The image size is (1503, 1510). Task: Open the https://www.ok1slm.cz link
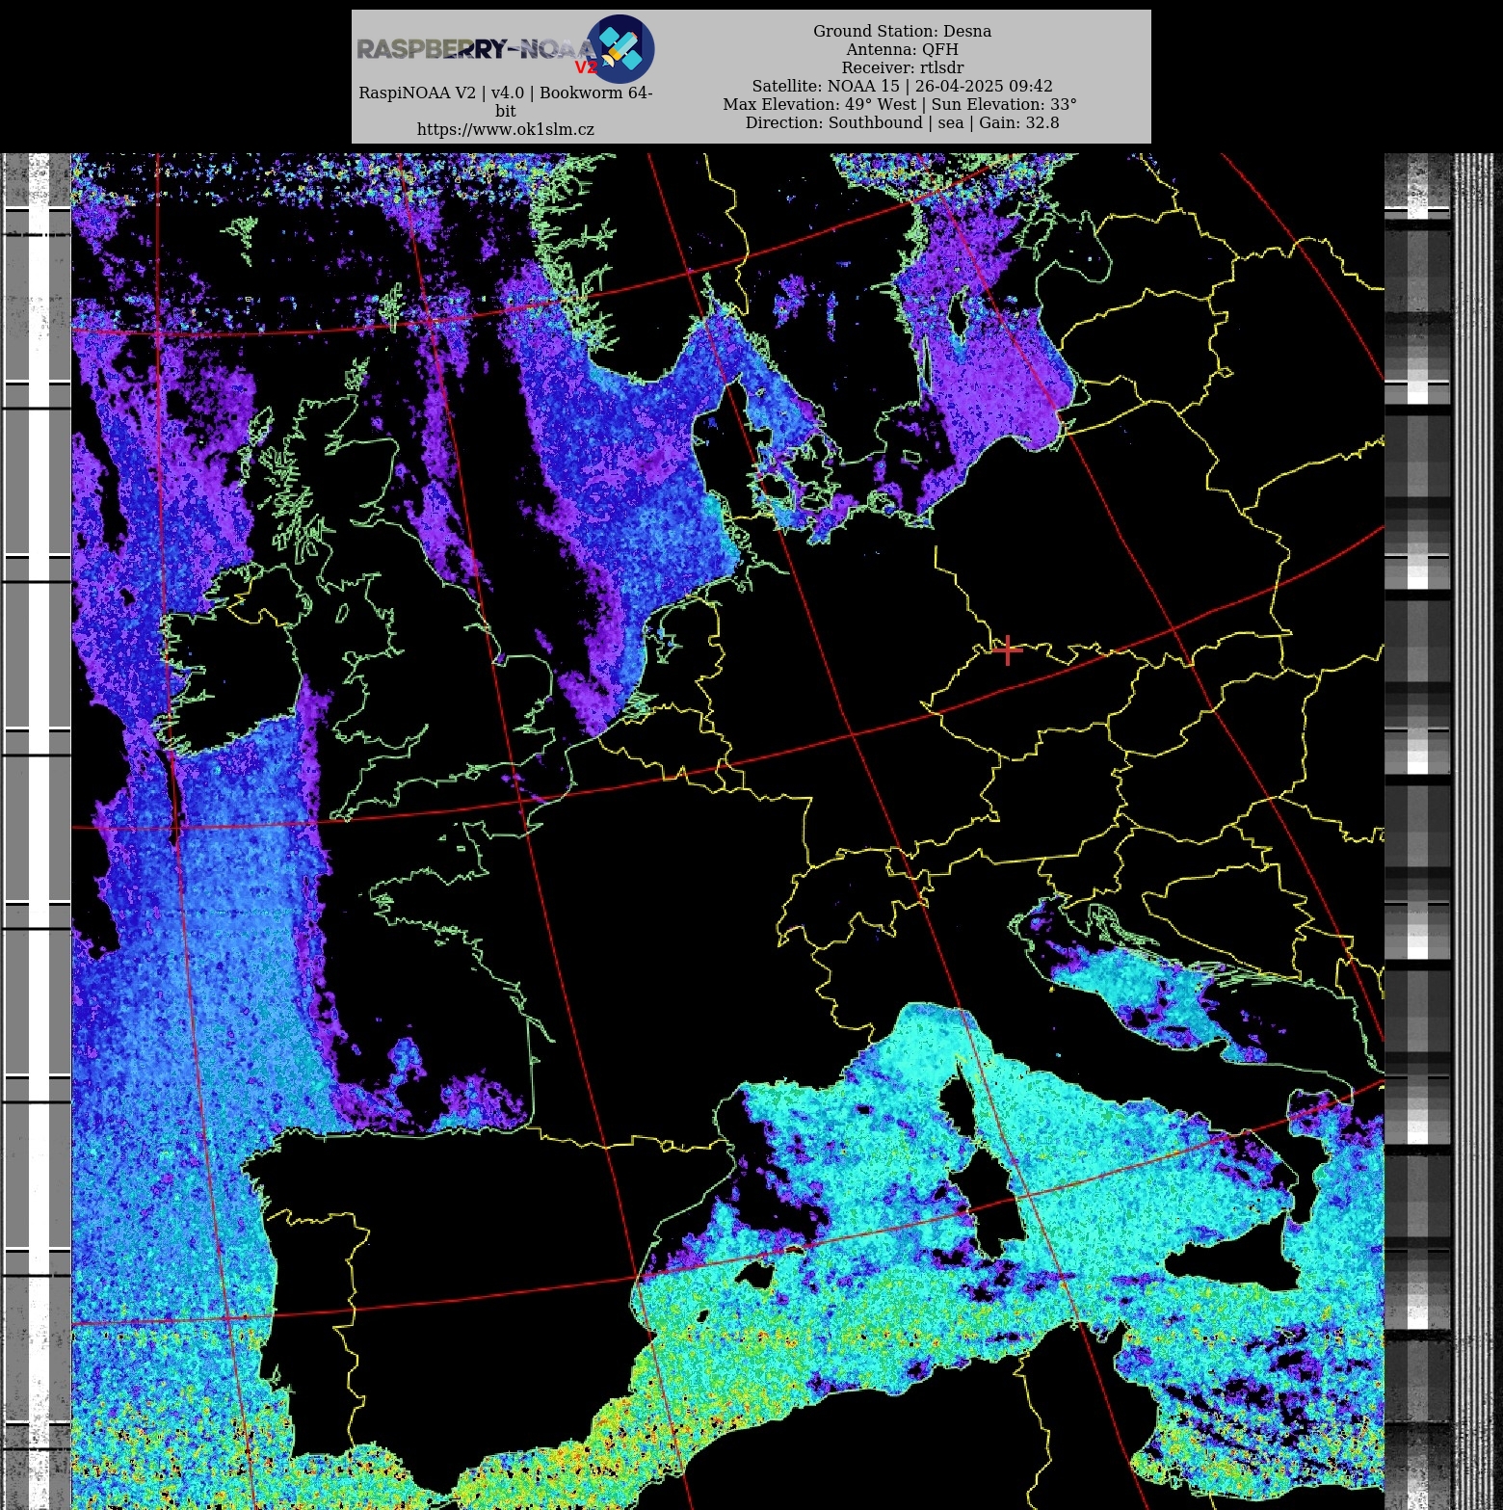(x=505, y=129)
